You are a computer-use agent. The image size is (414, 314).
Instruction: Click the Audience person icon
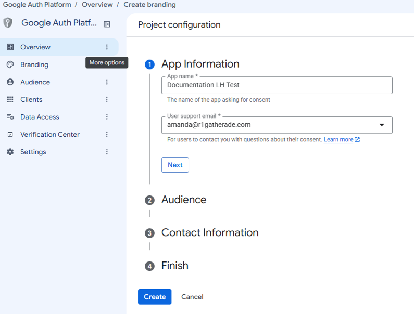[x=10, y=82]
